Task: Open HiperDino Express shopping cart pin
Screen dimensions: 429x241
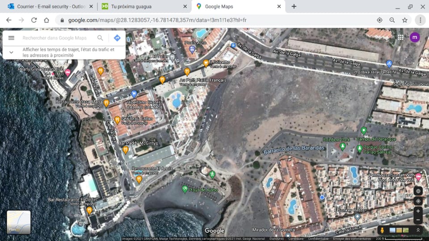Action: (x=134, y=94)
